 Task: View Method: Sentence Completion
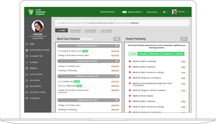click(183, 78)
